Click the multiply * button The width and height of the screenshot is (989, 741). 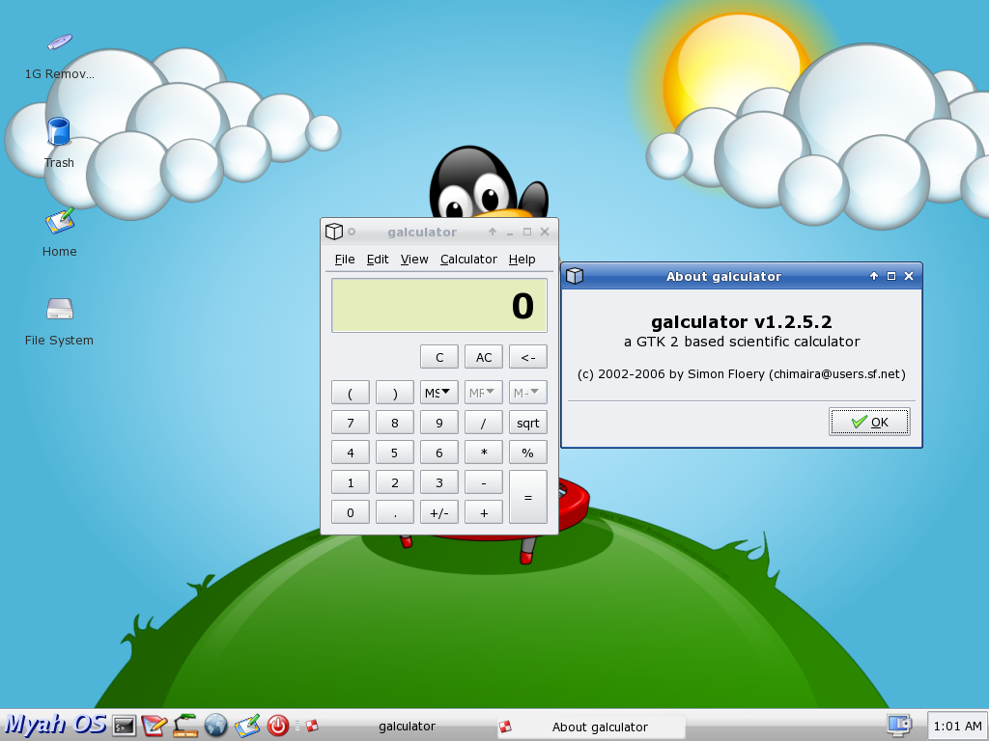[483, 453]
